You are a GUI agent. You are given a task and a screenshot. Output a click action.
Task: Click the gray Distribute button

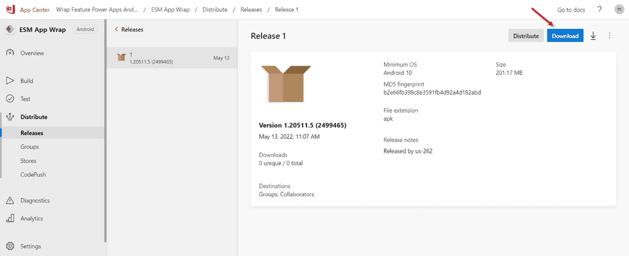click(526, 36)
